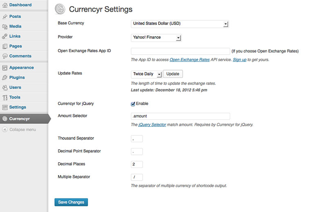Click the Dashboard home icon
The image size is (327, 212).
click(x=5, y=5)
